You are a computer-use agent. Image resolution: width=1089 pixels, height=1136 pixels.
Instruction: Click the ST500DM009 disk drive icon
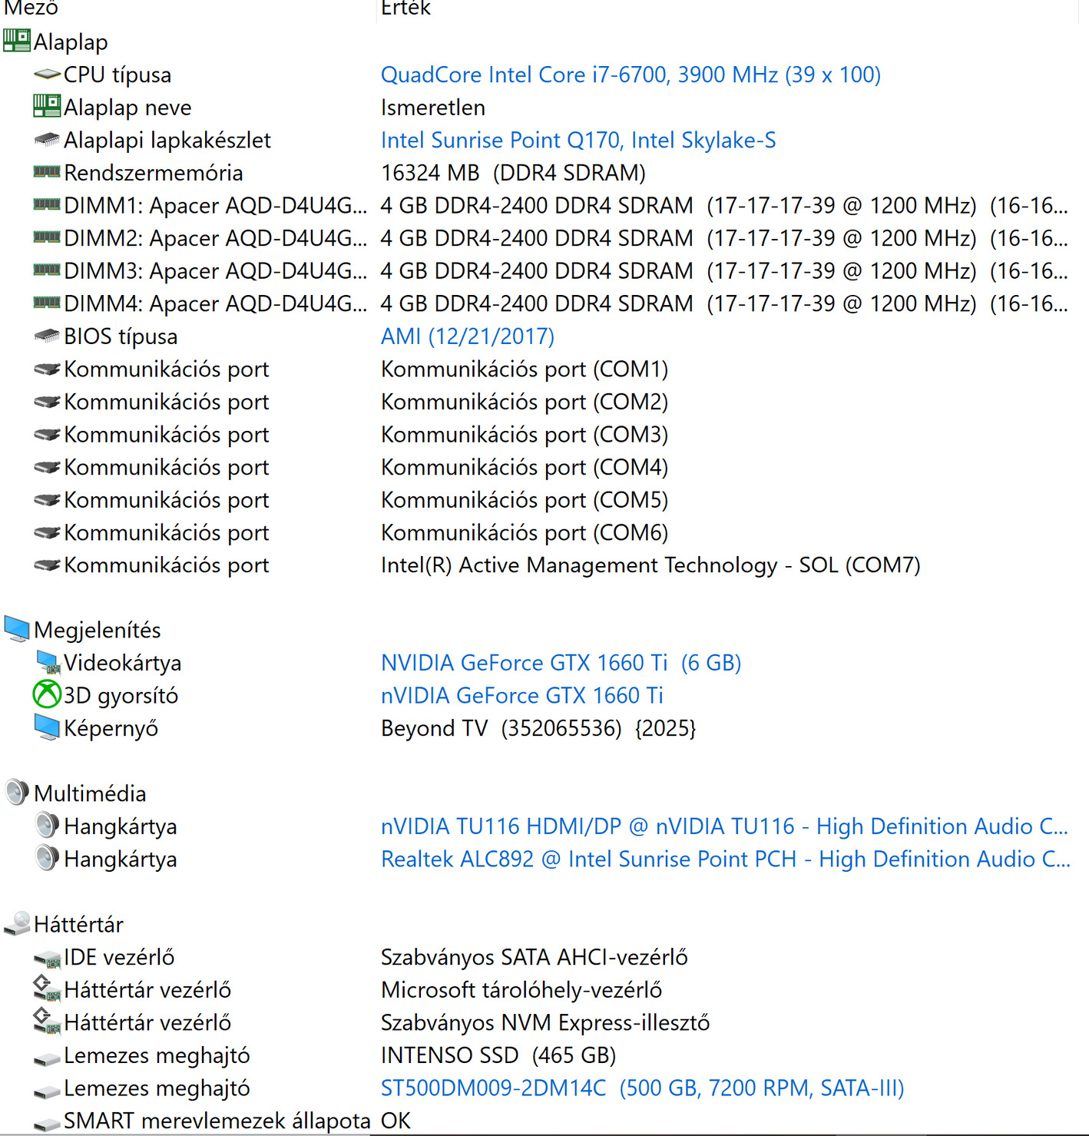point(47,1091)
